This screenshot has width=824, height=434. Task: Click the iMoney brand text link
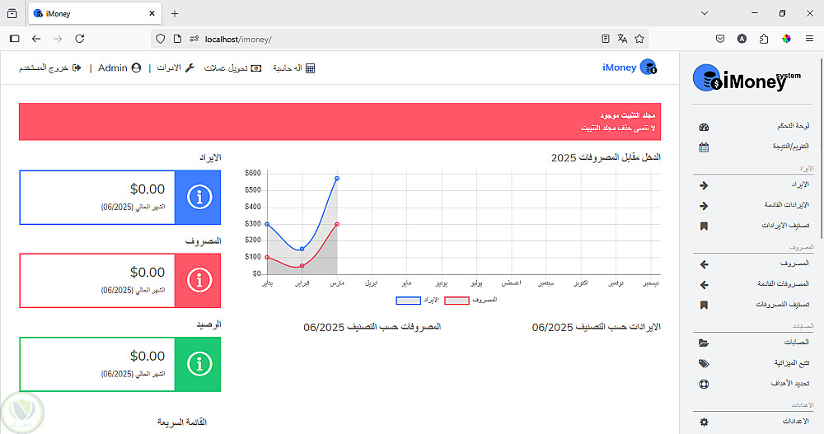[619, 68]
